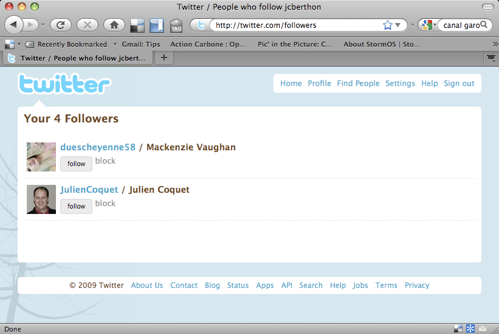Open the address bar history dropdown arrow
The height and width of the screenshot is (334, 499).
[x=397, y=25]
